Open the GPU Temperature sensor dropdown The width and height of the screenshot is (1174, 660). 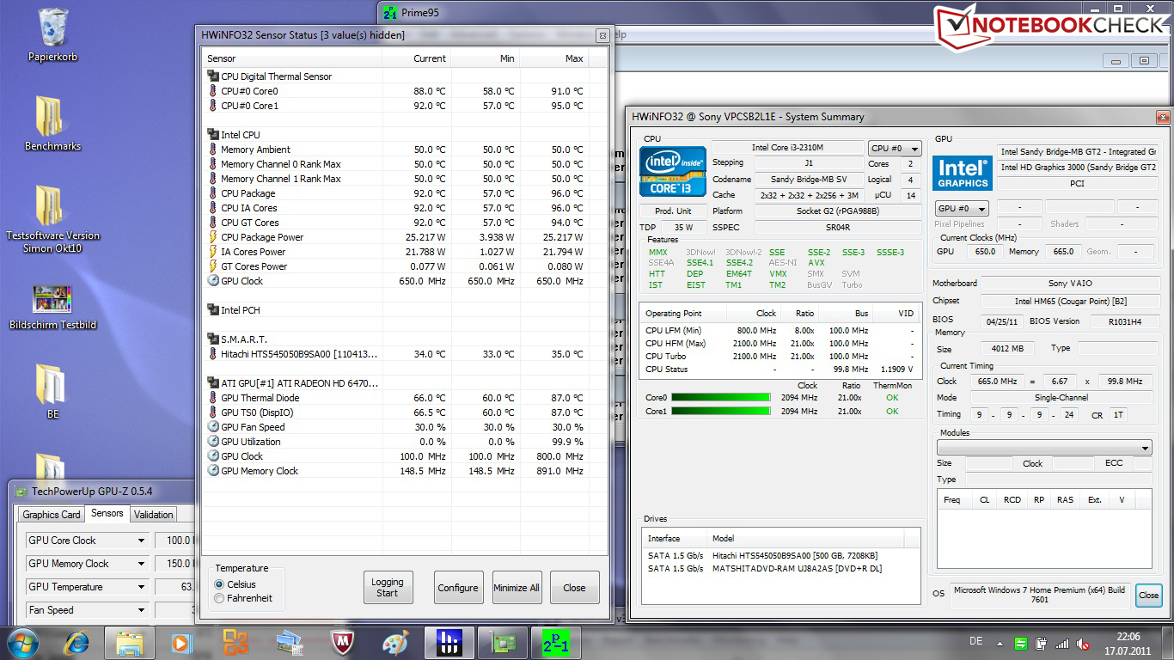point(86,587)
